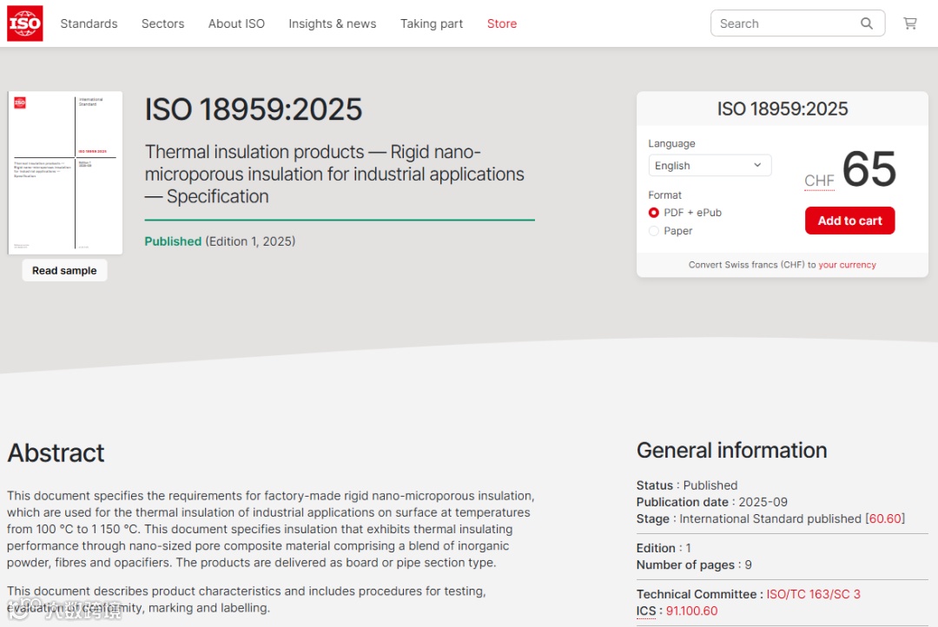Viewport: 938px width, 627px height.
Task: Open the Sectors menu
Action: click(x=162, y=23)
